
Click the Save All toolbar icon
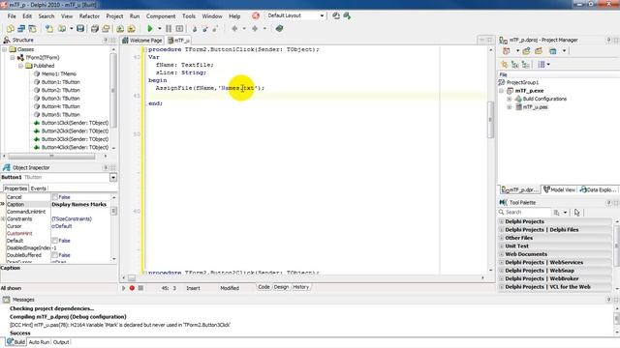tap(95, 28)
